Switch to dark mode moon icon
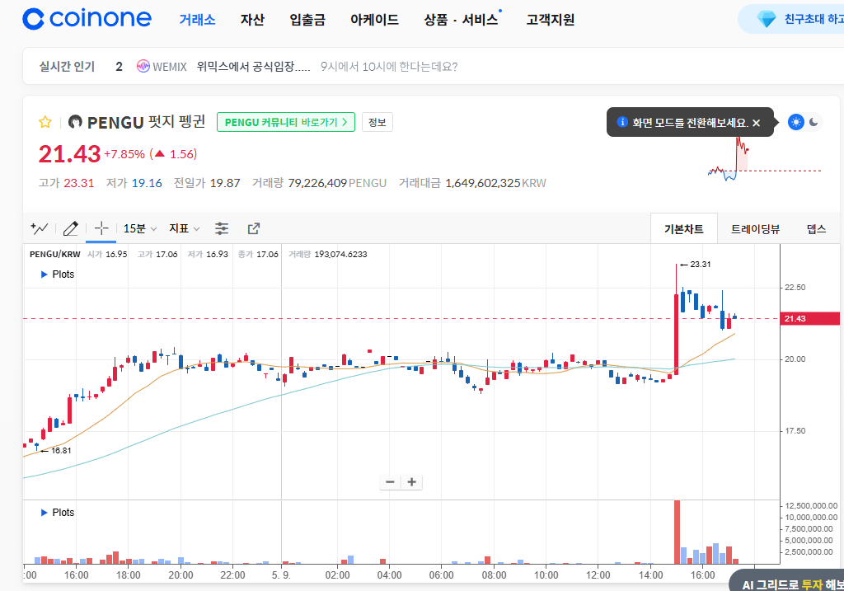844x591 pixels. [814, 122]
